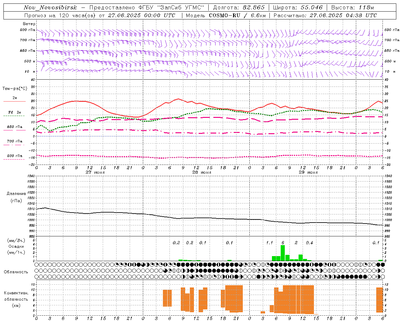Click the left '500 м' wind level label
This screenshot has height=321, width=401.
tap(30, 61)
